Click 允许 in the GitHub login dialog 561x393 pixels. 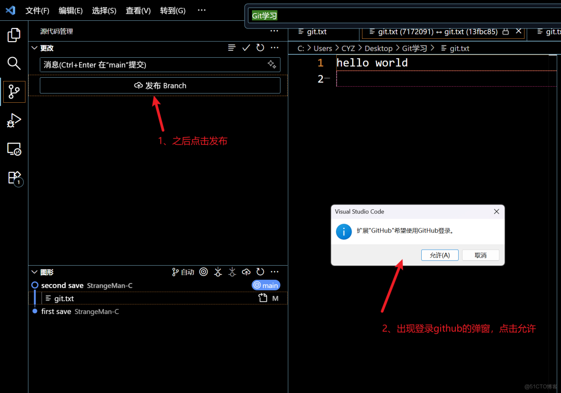tap(440, 255)
